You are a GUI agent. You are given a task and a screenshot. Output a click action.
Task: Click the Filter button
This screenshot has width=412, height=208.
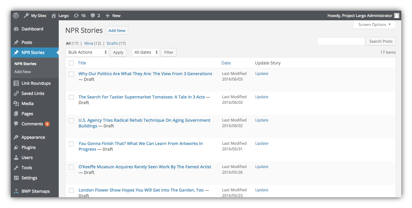coord(169,52)
